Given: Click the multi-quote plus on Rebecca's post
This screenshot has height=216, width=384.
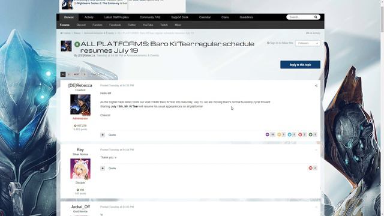Looking at the screenshot, I should coord(103,135).
